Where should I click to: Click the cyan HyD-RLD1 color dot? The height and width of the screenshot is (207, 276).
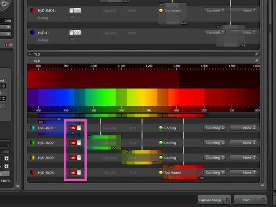(x=32, y=128)
